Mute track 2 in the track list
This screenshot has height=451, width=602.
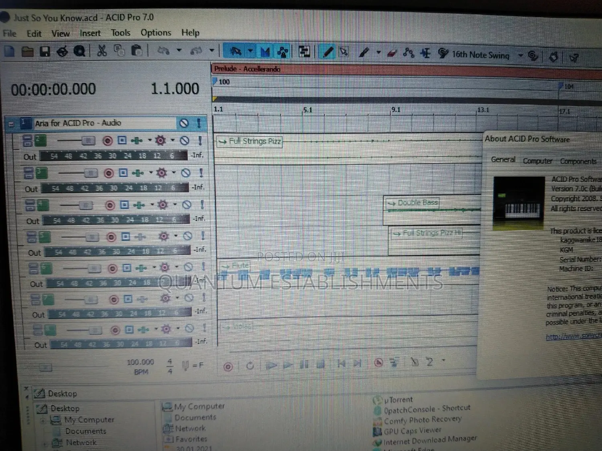[185, 140]
